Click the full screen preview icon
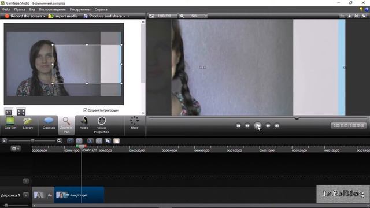The image size is (370, 208). coord(357,16)
